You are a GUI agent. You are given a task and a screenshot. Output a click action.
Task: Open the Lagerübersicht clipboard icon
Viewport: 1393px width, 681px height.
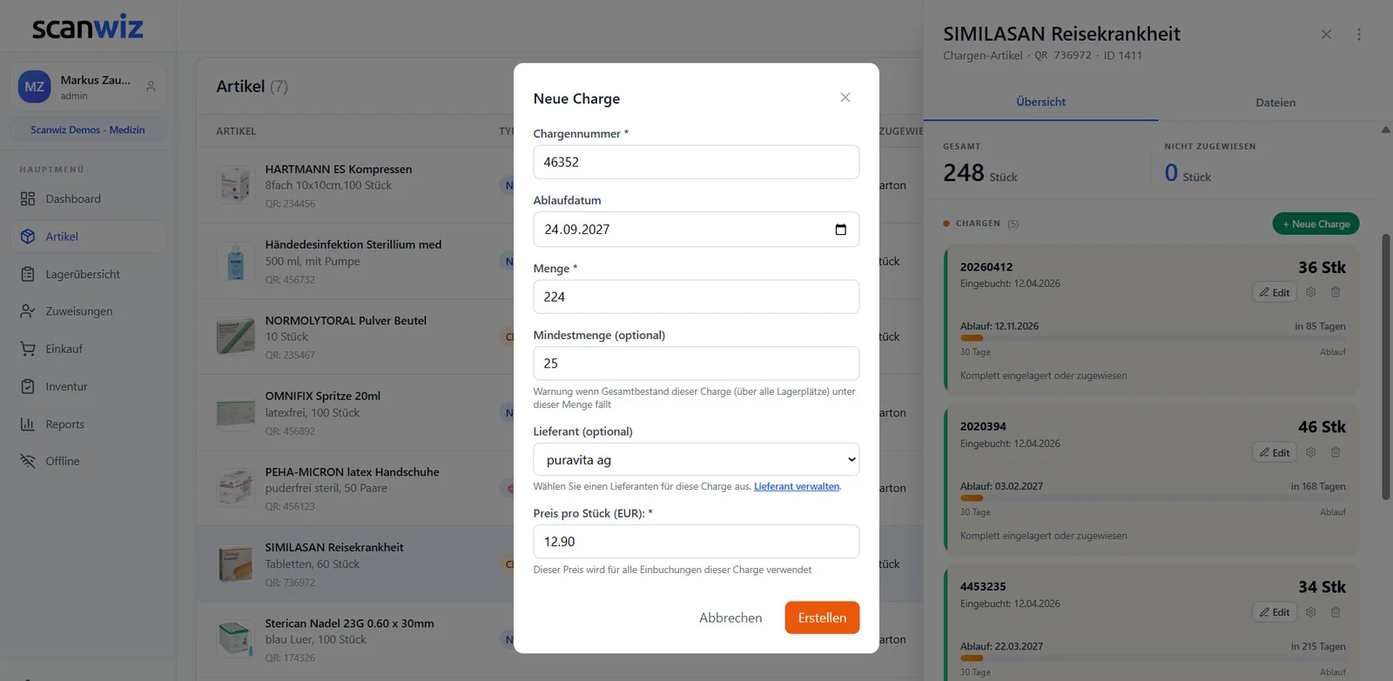28,274
